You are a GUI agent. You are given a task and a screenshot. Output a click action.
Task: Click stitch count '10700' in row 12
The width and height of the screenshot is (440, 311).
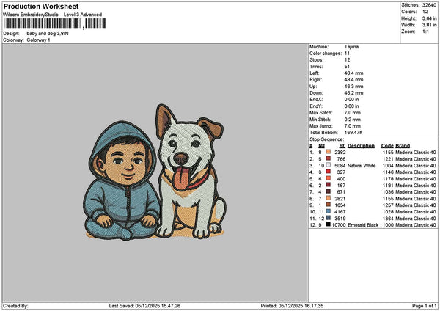339,225
